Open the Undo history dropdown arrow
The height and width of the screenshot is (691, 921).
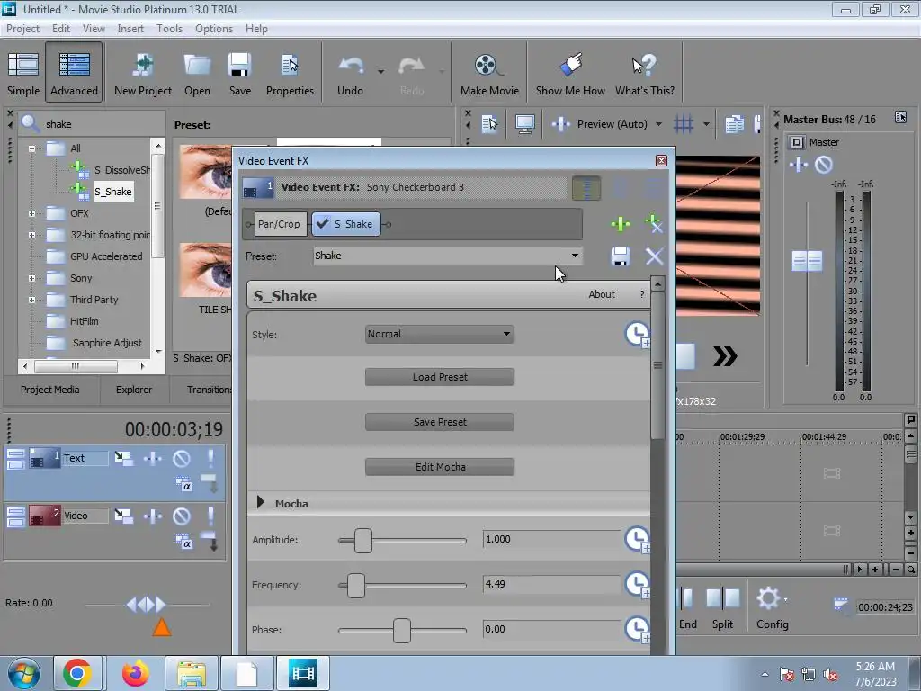380,72
